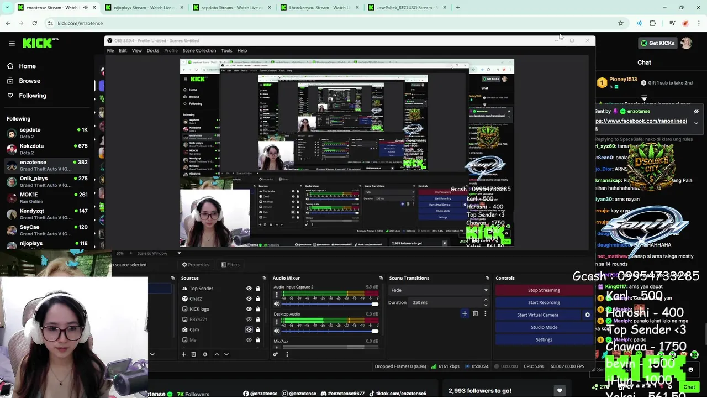Open the Tools menu in OBS

(226, 50)
